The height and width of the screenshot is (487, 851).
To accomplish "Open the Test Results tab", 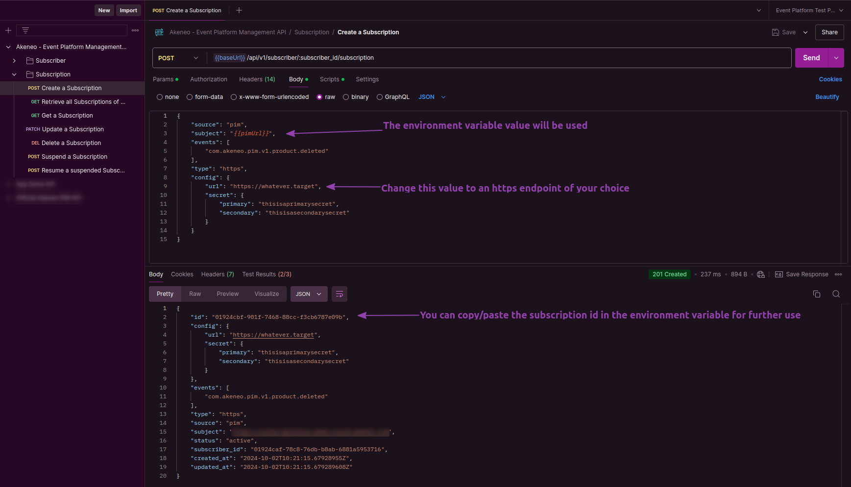I will [x=267, y=274].
